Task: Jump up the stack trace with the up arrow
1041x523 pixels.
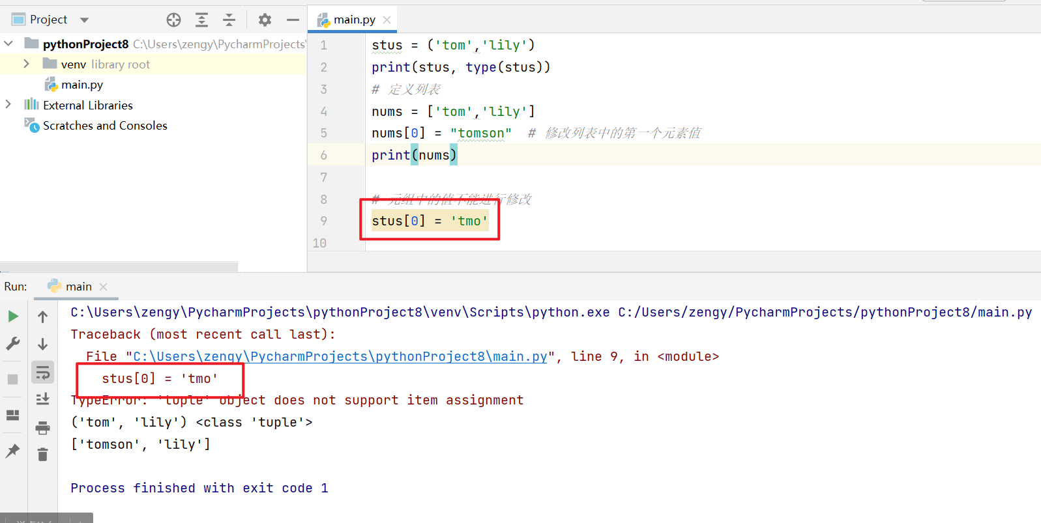Action: coord(43,317)
